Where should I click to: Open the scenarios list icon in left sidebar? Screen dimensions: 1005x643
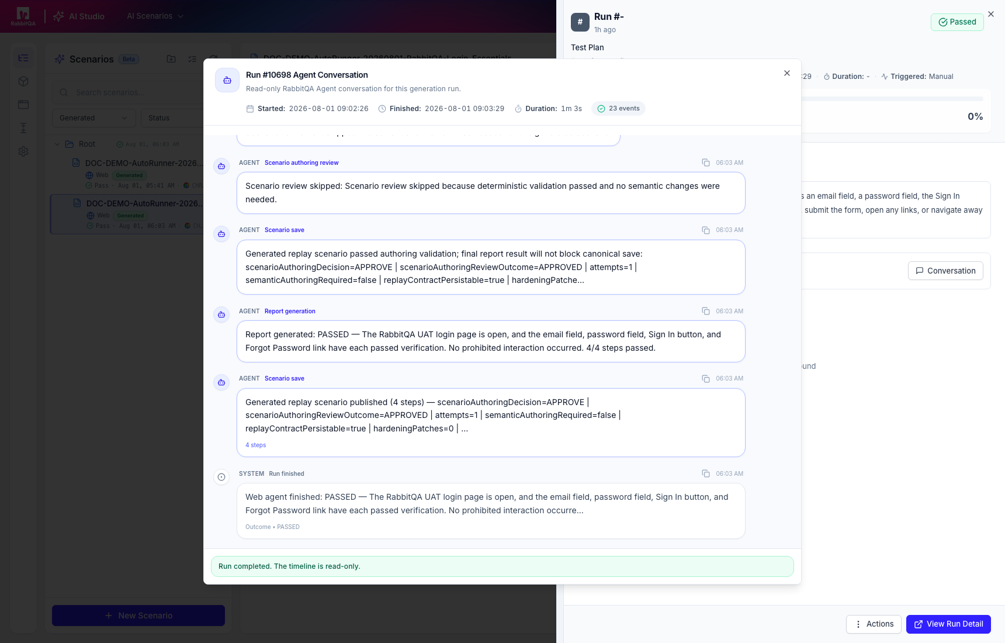coord(23,58)
